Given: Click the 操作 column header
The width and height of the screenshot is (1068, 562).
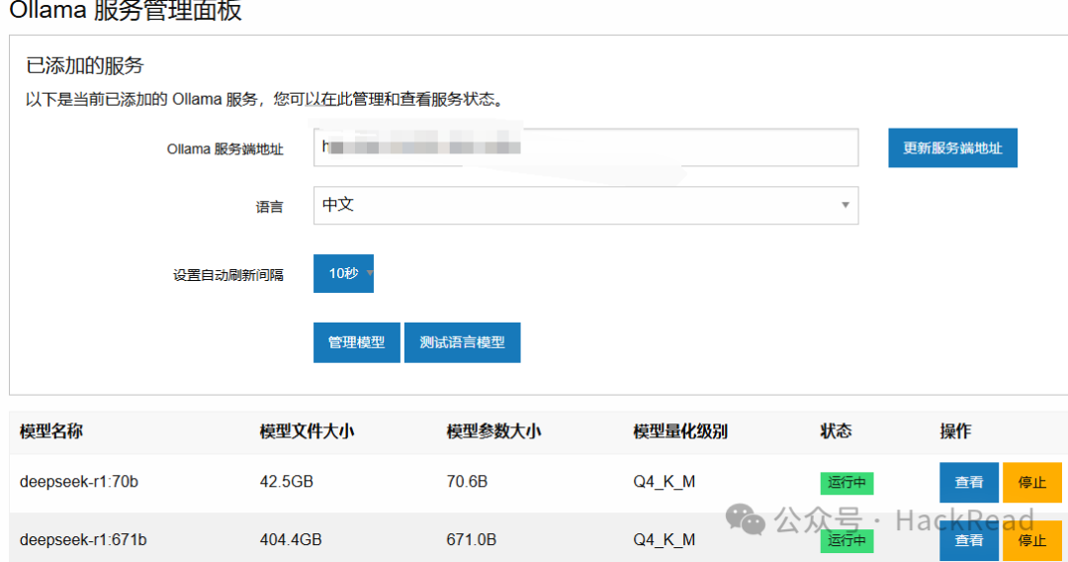Looking at the screenshot, I should click(955, 431).
